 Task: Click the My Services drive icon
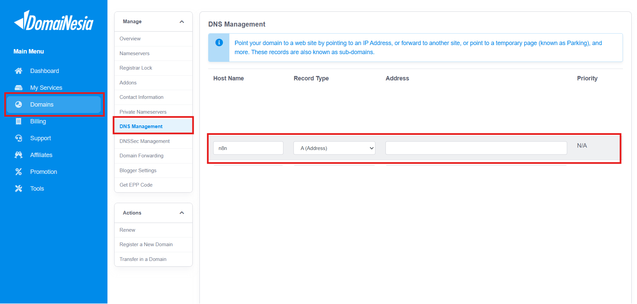pyautogui.click(x=18, y=88)
